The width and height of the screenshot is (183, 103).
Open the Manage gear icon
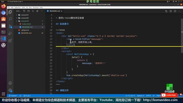click(10, 90)
